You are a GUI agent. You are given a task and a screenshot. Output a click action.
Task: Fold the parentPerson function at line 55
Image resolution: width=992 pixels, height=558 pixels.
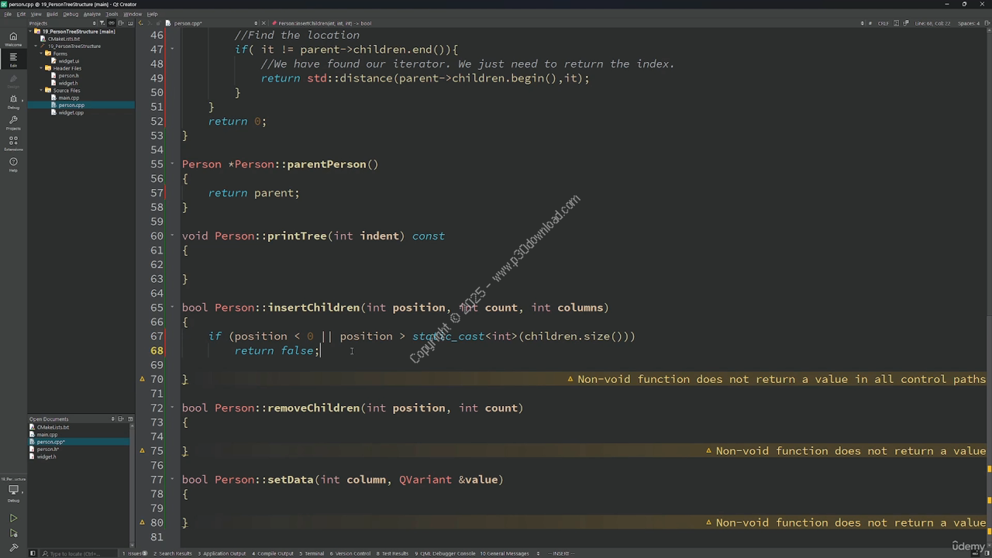pos(172,164)
